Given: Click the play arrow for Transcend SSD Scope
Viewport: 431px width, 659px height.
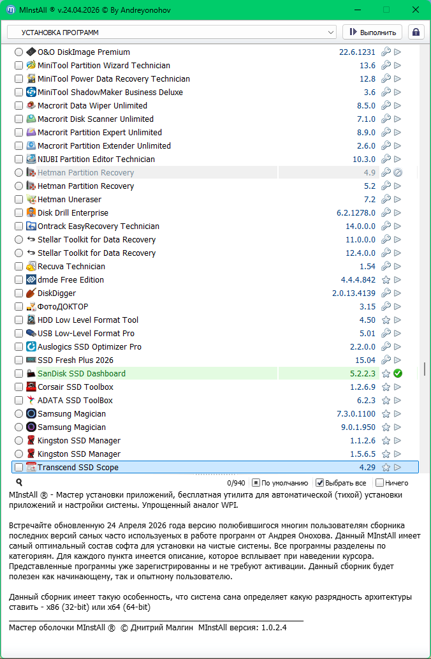Looking at the screenshot, I should tap(398, 468).
